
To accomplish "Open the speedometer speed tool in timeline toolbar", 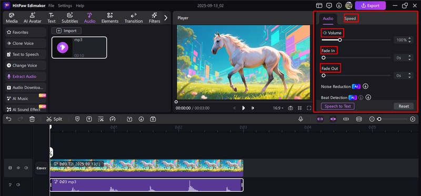I will coord(113,119).
